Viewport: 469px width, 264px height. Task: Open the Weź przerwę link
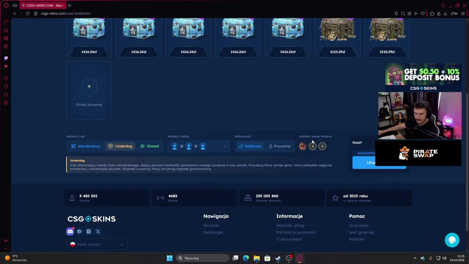tap(361, 232)
